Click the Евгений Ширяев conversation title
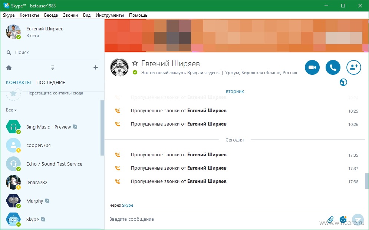 (x=170, y=63)
